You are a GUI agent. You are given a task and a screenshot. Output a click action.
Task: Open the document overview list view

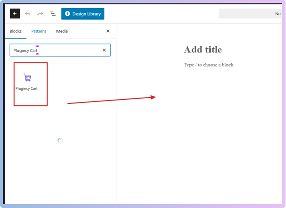tap(53, 14)
